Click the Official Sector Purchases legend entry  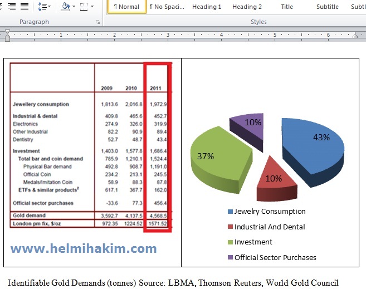[x=272, y=257]
